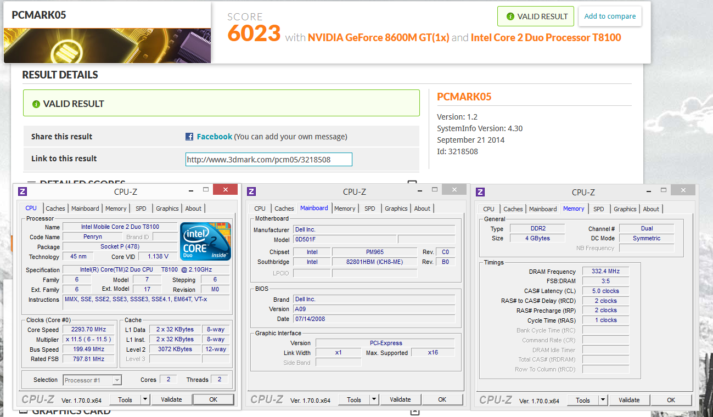The image size is (713, 417).
Task: Click the CAS# Latency value 5.0 clocks
Action: (605, 291)
